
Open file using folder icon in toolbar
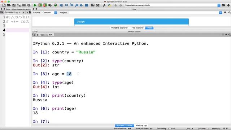(9, 5)
